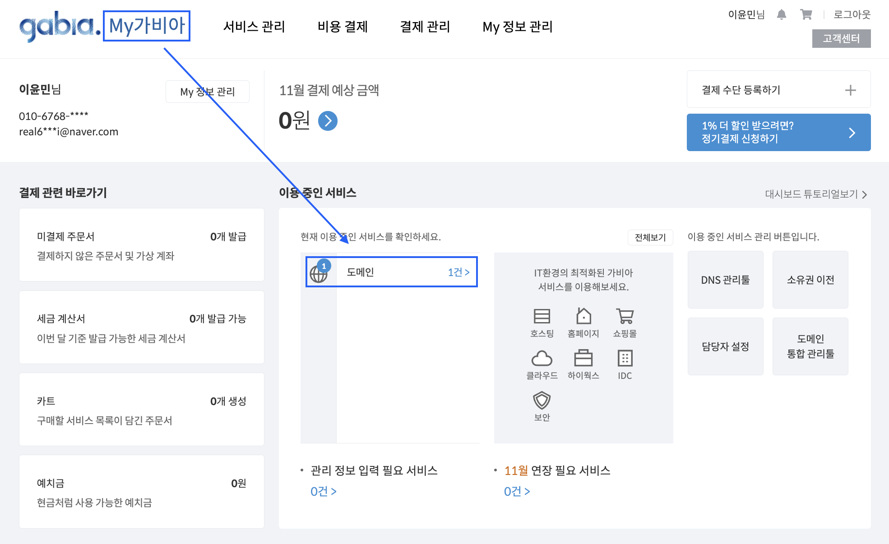Viewport: 889px width, 544px height.
Task: Click 정기결제 신청하기 banner
Action: 778,132
